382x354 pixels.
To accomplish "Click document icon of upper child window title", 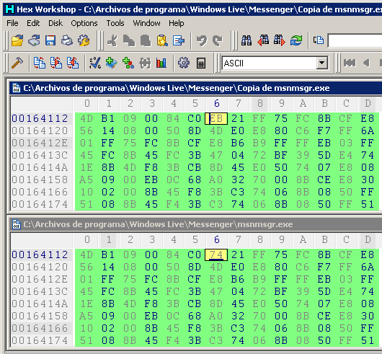I will tap(17, 88).
